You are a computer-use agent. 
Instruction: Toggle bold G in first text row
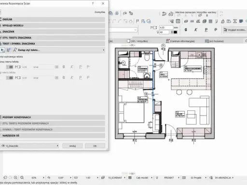pyautogui.click(x=64, y=67)
